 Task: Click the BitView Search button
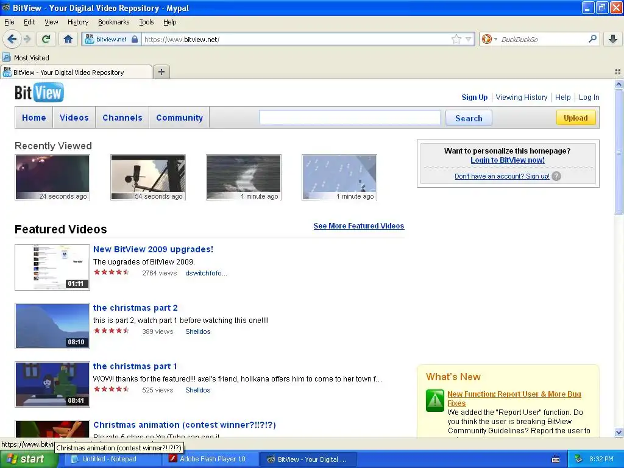coord(469,118)
